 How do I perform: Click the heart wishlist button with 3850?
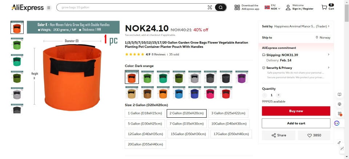(x=314, y=135)
